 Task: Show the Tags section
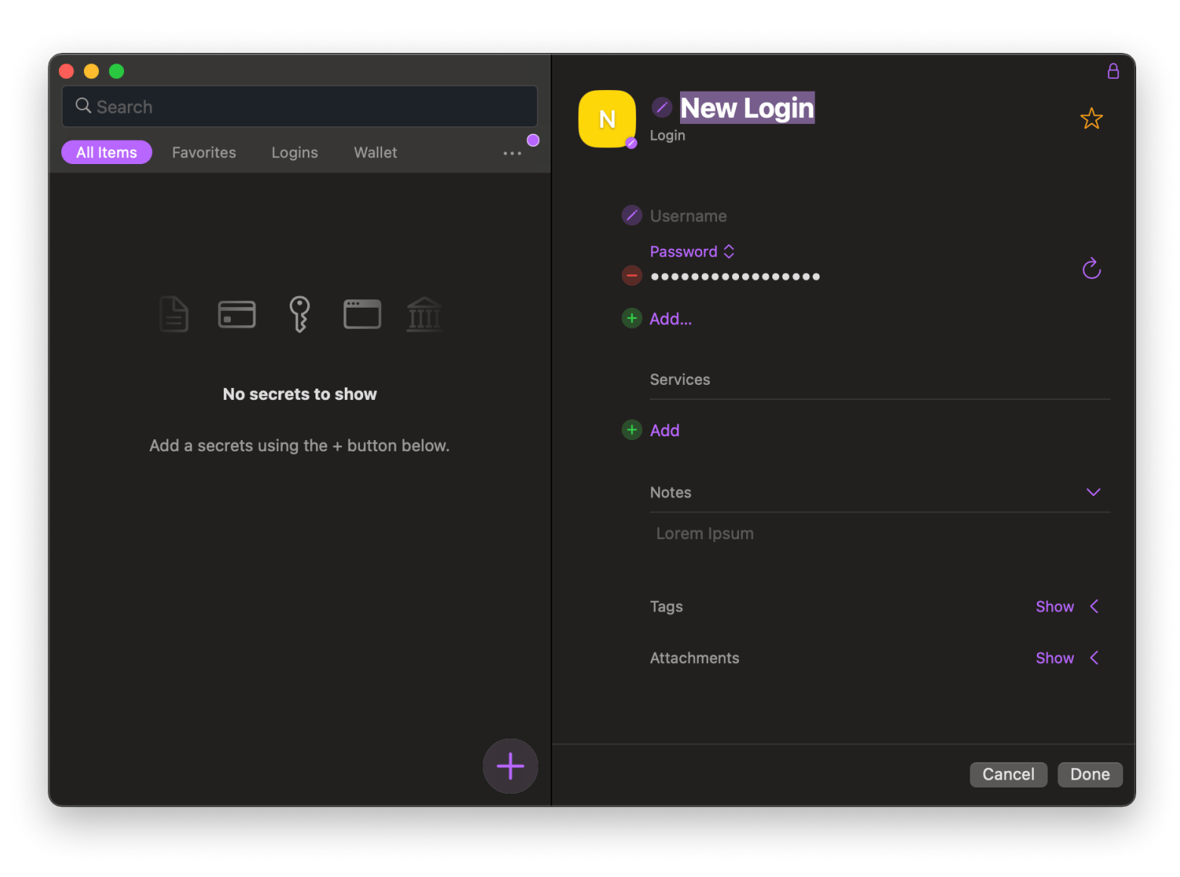click(1054, 606)
